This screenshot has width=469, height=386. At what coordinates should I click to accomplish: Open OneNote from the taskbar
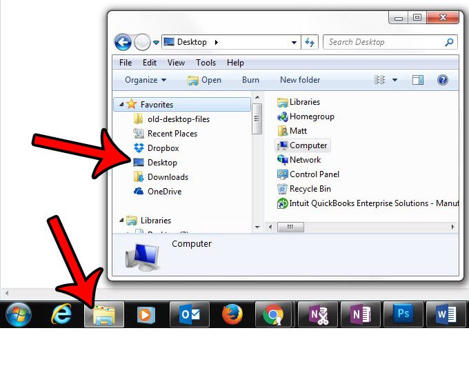(x=361, y=314)
